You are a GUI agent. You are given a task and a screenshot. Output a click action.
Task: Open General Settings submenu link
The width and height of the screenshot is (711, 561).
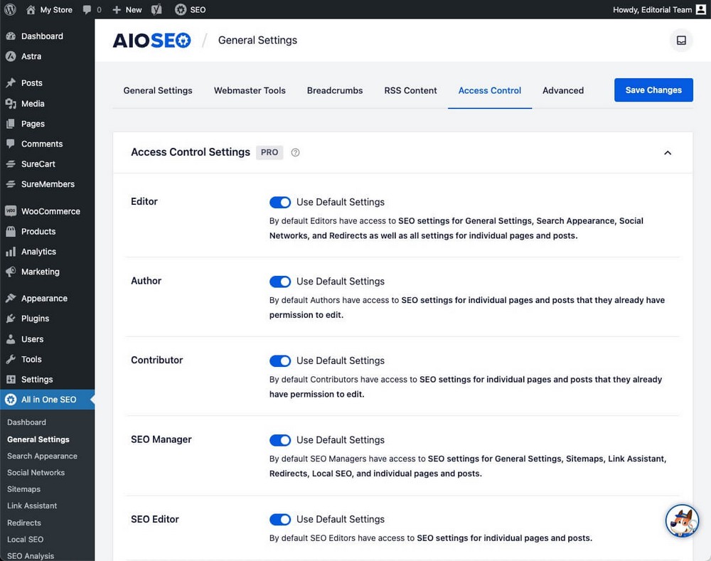click(x=38, y=439)
